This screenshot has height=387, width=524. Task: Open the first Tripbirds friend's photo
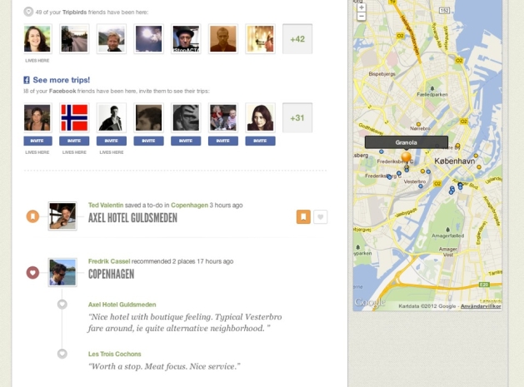pyautogui.click(x=37, y=39)
